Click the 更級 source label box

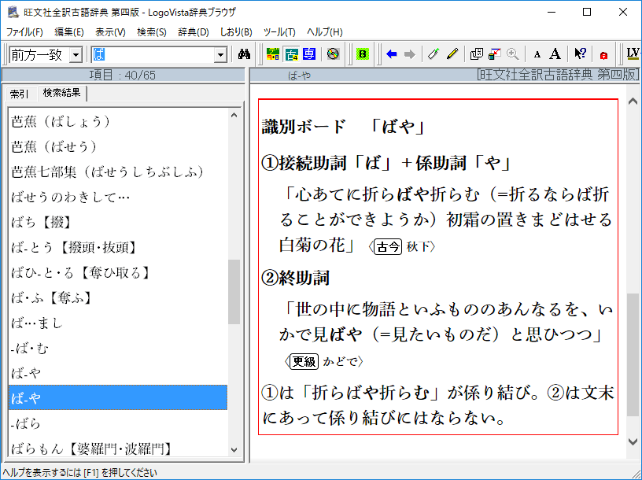(304, 361)
